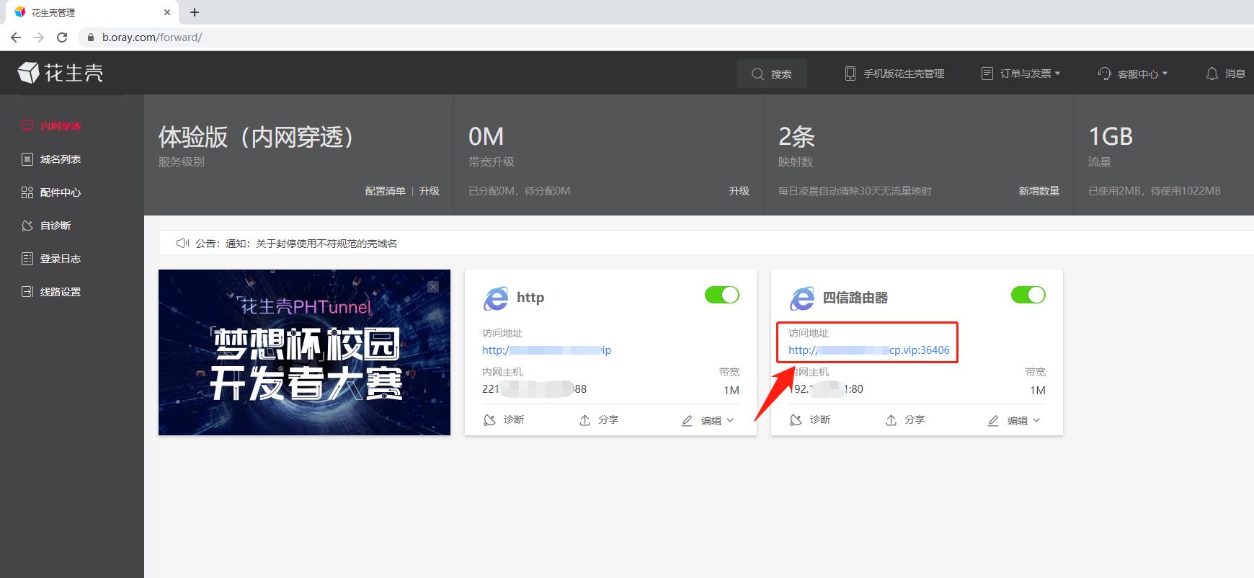The image size is (1254, 578).
Task: Click the 内网穿透 sidebar icon
Action: pyautogui.click(x=27, y=125)
